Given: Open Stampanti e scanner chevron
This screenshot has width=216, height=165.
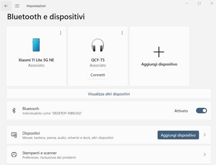Looking at the screenshot, I should (205, 154).
